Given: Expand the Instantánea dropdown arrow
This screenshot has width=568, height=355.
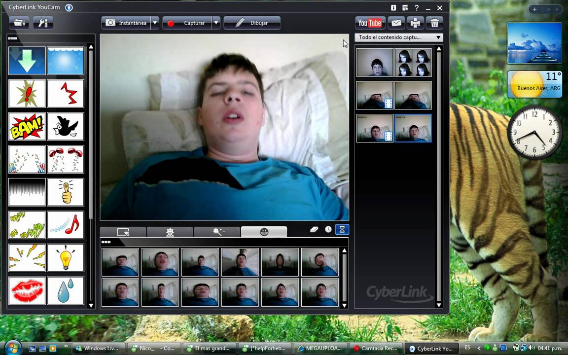Looking at the screenshot, I should 155,23.
